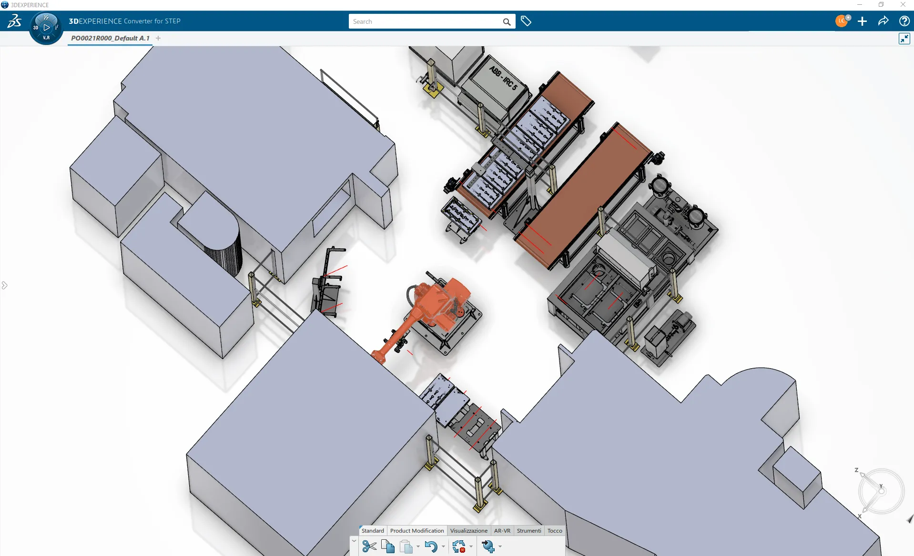Screen dimensions: 914x556
Task: Open the Help question mark icon
Action: tap(904, 21)
